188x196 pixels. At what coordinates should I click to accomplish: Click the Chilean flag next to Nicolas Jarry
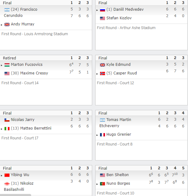(7, 120)
